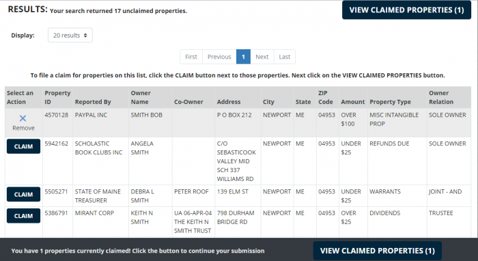
Task: Go to the Next results page
Action: pos(262,57)
